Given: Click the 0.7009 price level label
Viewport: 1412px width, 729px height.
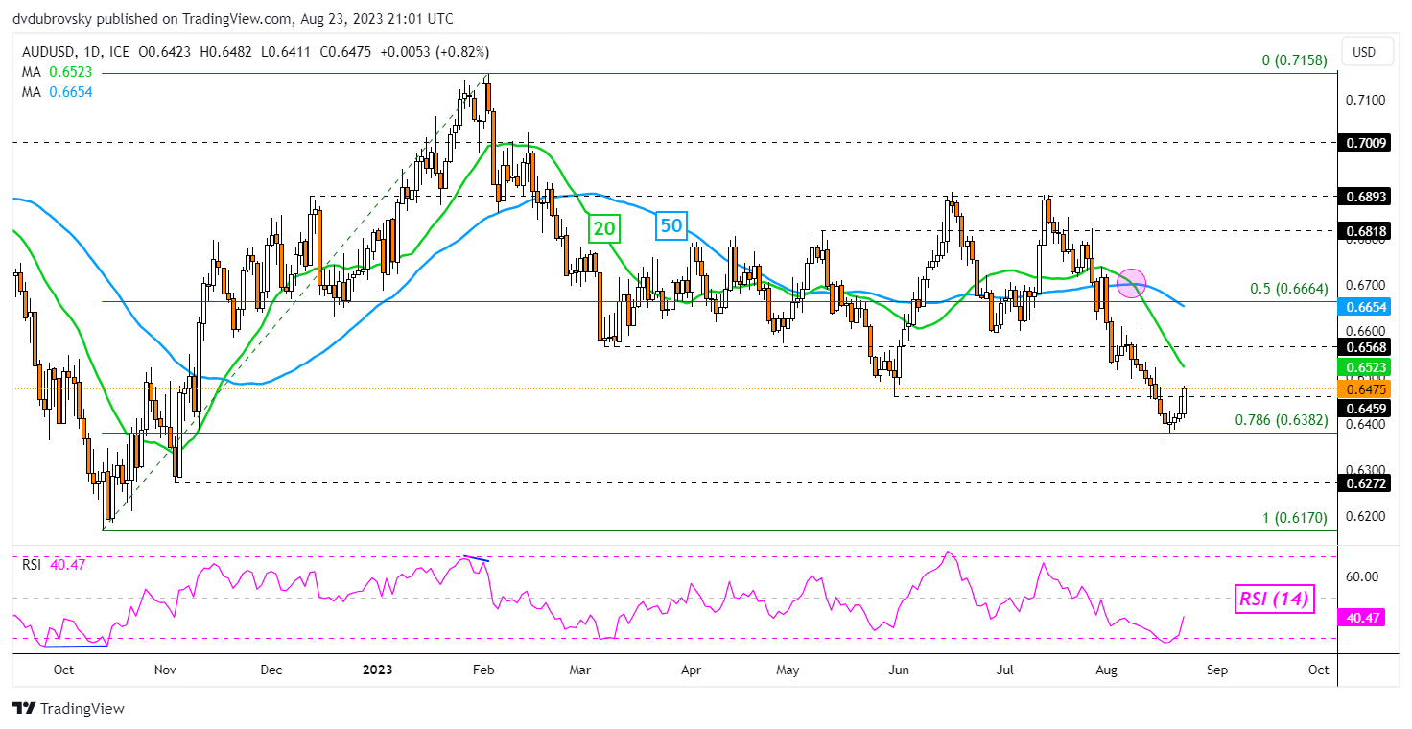Looking at the screenshot, I should click(1366, 142).
